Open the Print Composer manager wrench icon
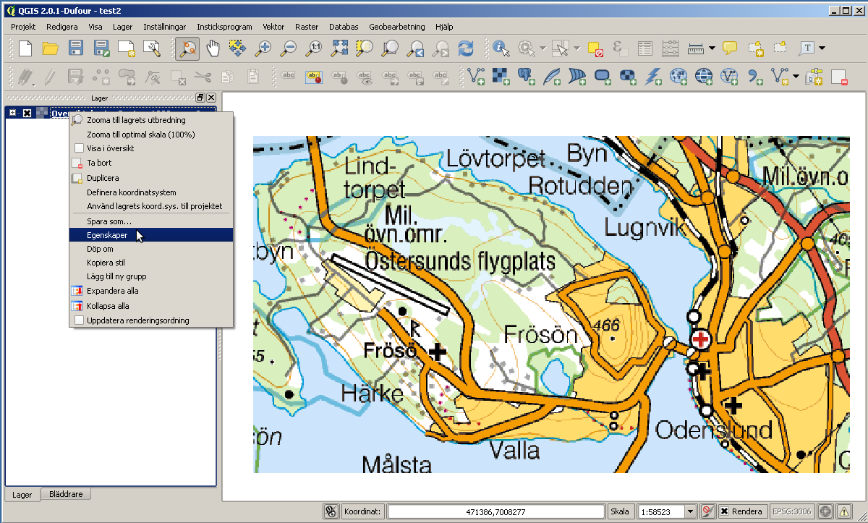Viewport: 868px width, 523px height. coord(152,48)
